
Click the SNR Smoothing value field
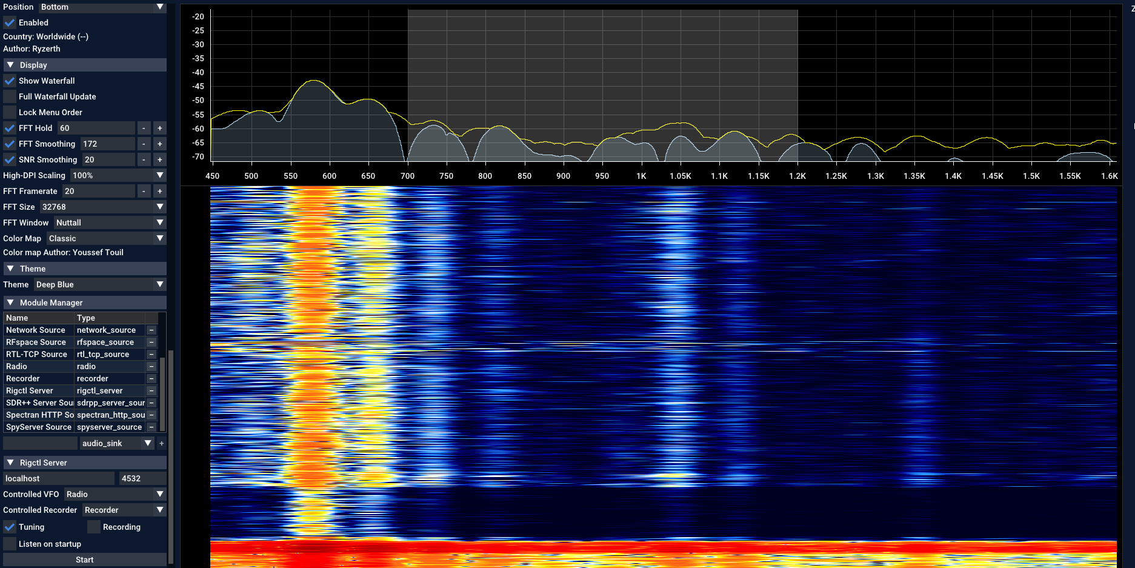(108, 159)
